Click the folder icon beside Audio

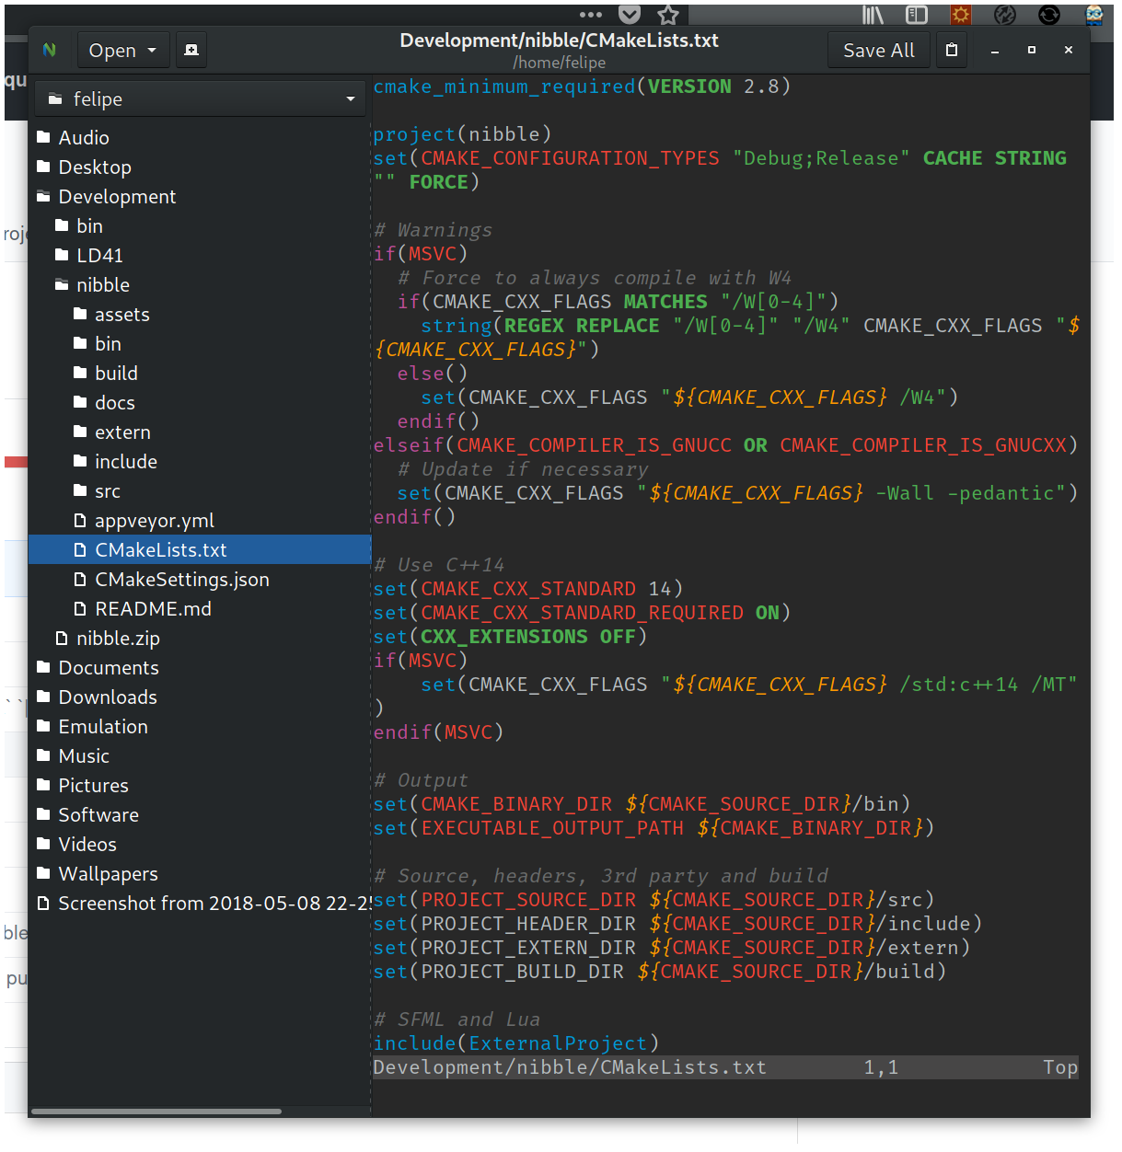[x=43, y=138]
